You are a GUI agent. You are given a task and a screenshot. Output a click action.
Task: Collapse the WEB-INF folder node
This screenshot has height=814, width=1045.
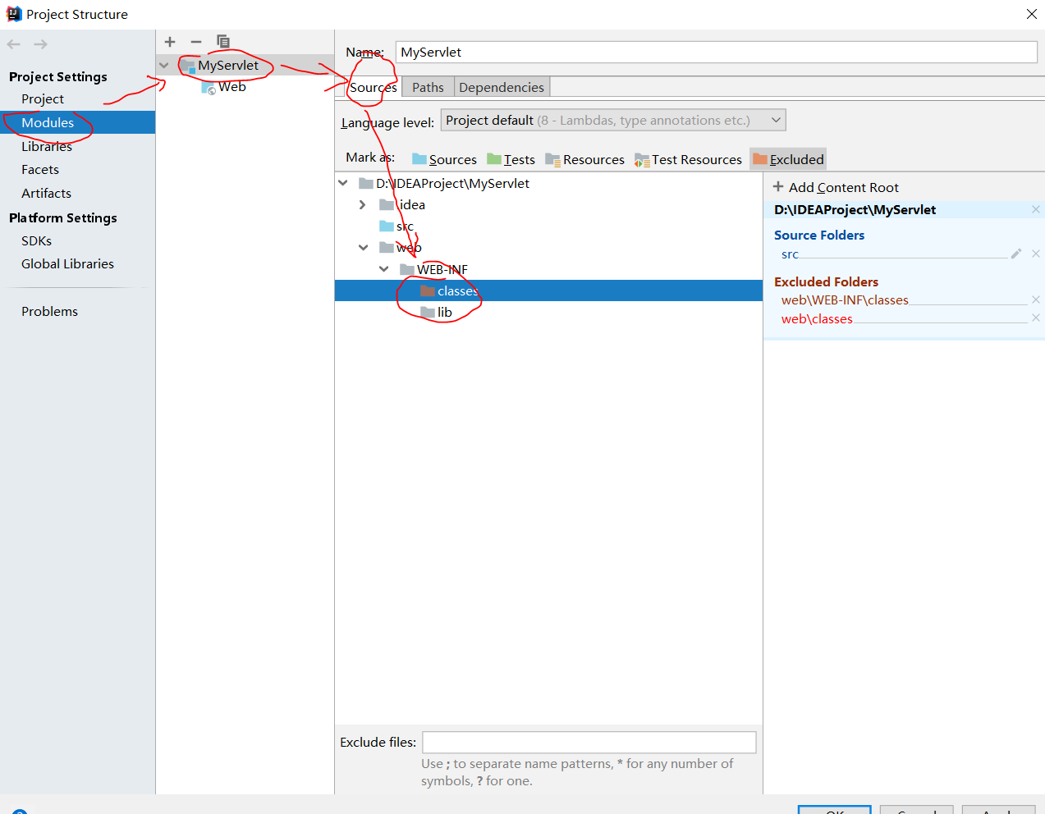(x=383, y=268)
